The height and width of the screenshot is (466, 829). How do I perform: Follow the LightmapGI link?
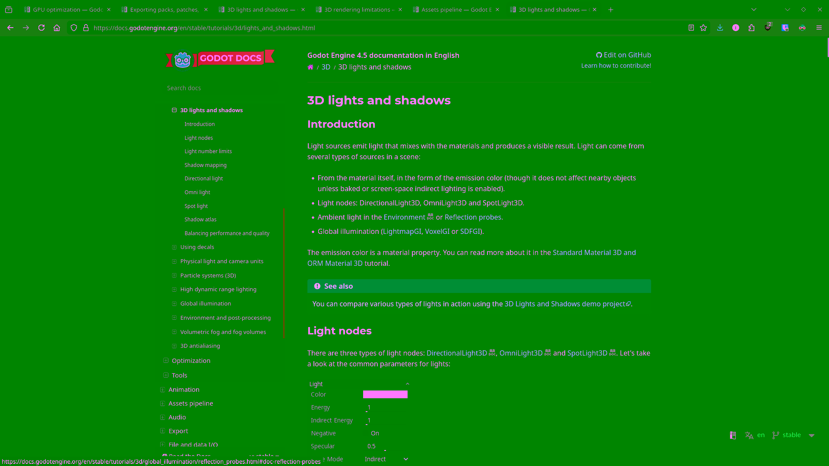click(402, 232)
